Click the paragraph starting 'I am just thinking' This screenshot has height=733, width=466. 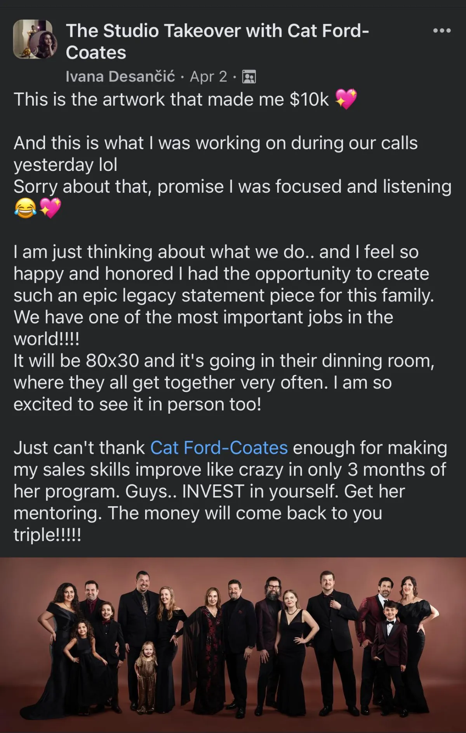(224, 295)
